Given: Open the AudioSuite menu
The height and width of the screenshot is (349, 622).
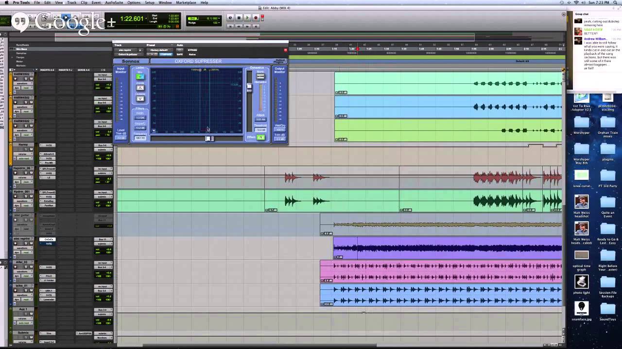Looking at the screenshot, I should pyautogui.click(x=114, y=2).
